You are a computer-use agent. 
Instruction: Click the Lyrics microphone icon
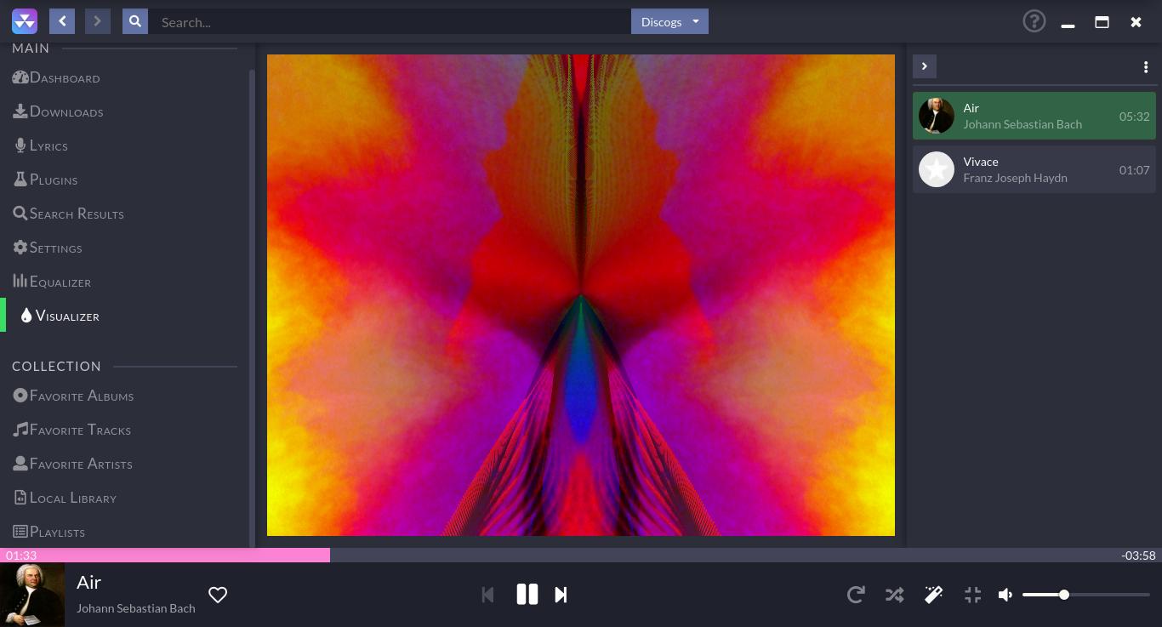coord(20,145)
